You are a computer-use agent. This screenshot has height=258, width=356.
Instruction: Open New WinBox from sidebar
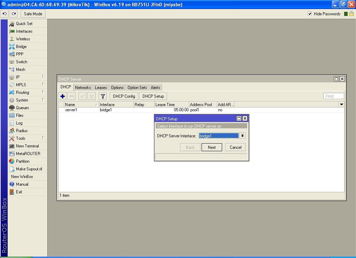click(x=22, y=177)
